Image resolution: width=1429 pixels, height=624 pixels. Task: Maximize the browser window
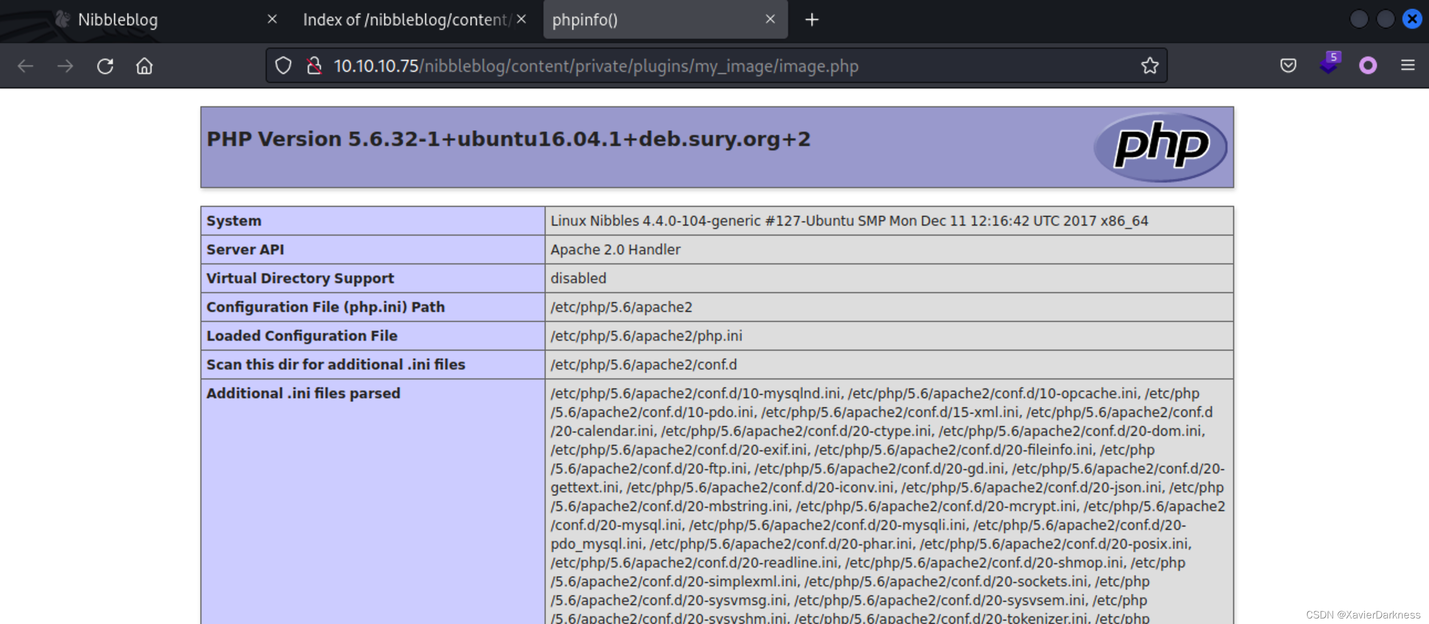(1386, 19)
